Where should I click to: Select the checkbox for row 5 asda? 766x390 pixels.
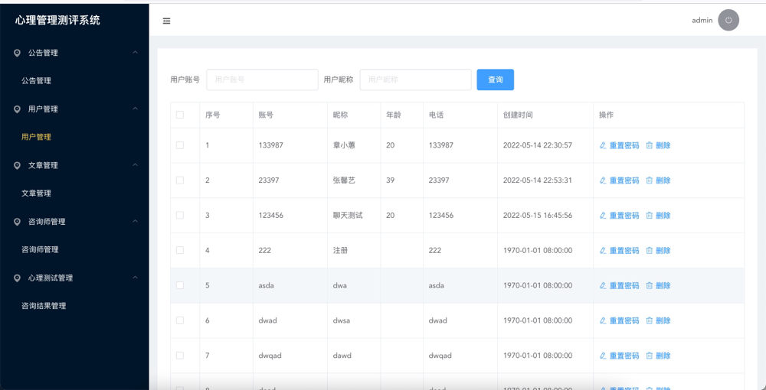point(180,285)
